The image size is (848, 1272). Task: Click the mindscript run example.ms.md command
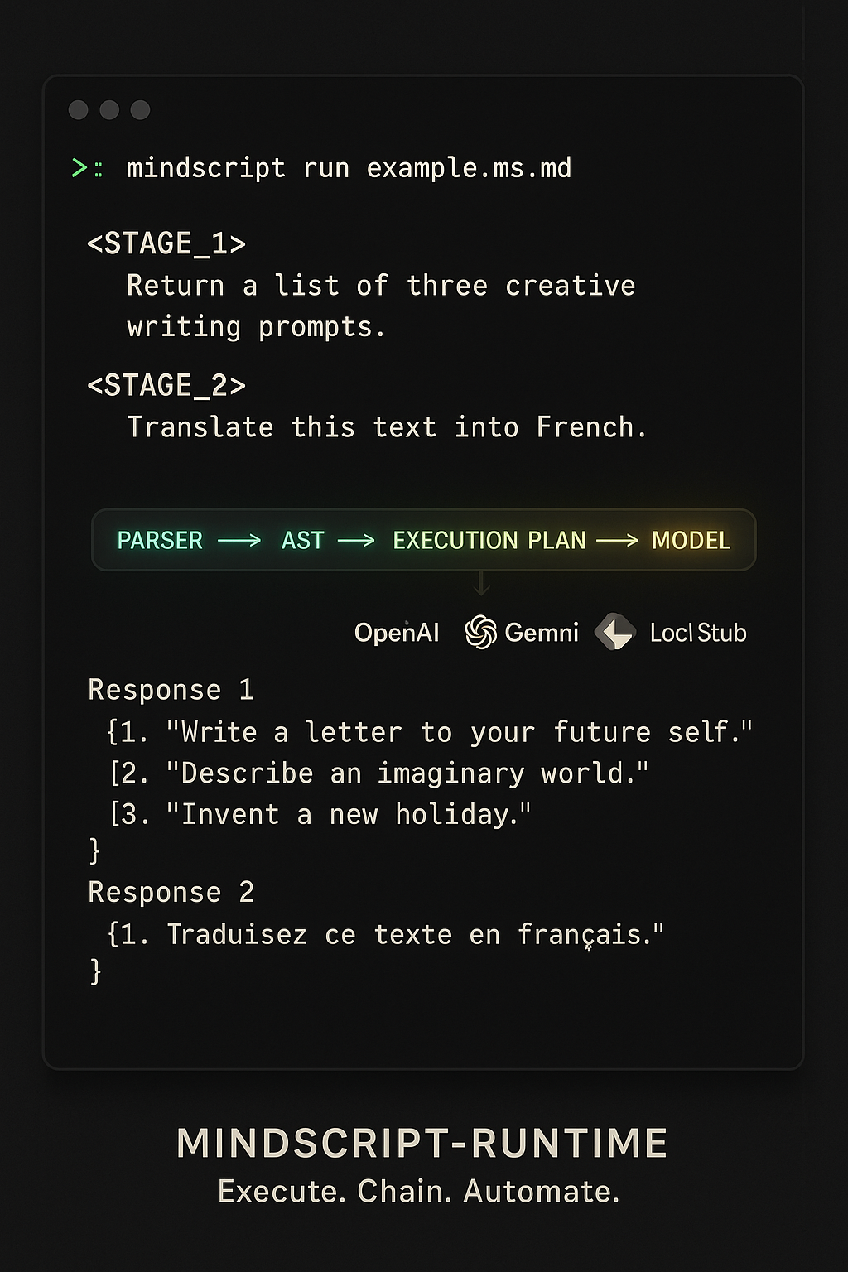349,168
